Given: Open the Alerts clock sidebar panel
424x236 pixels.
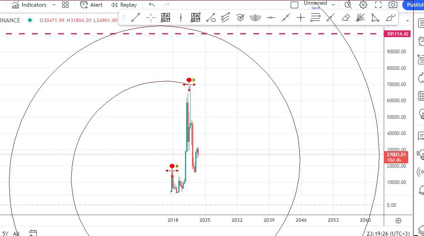Looking at the screenshot, I should (x=421, y=41).
